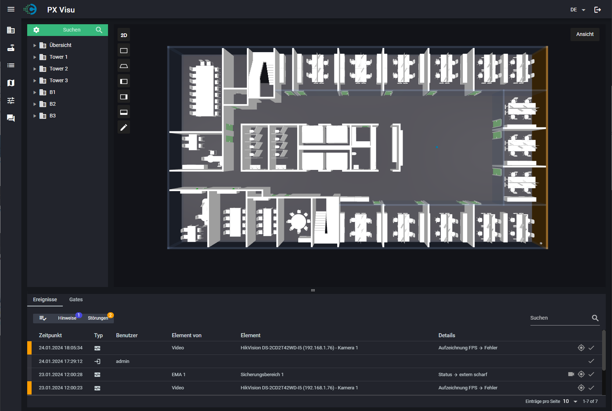Click the 'Status → extern scharf' detail
Screen dimensions: 612x411
[x=463, y=374]
